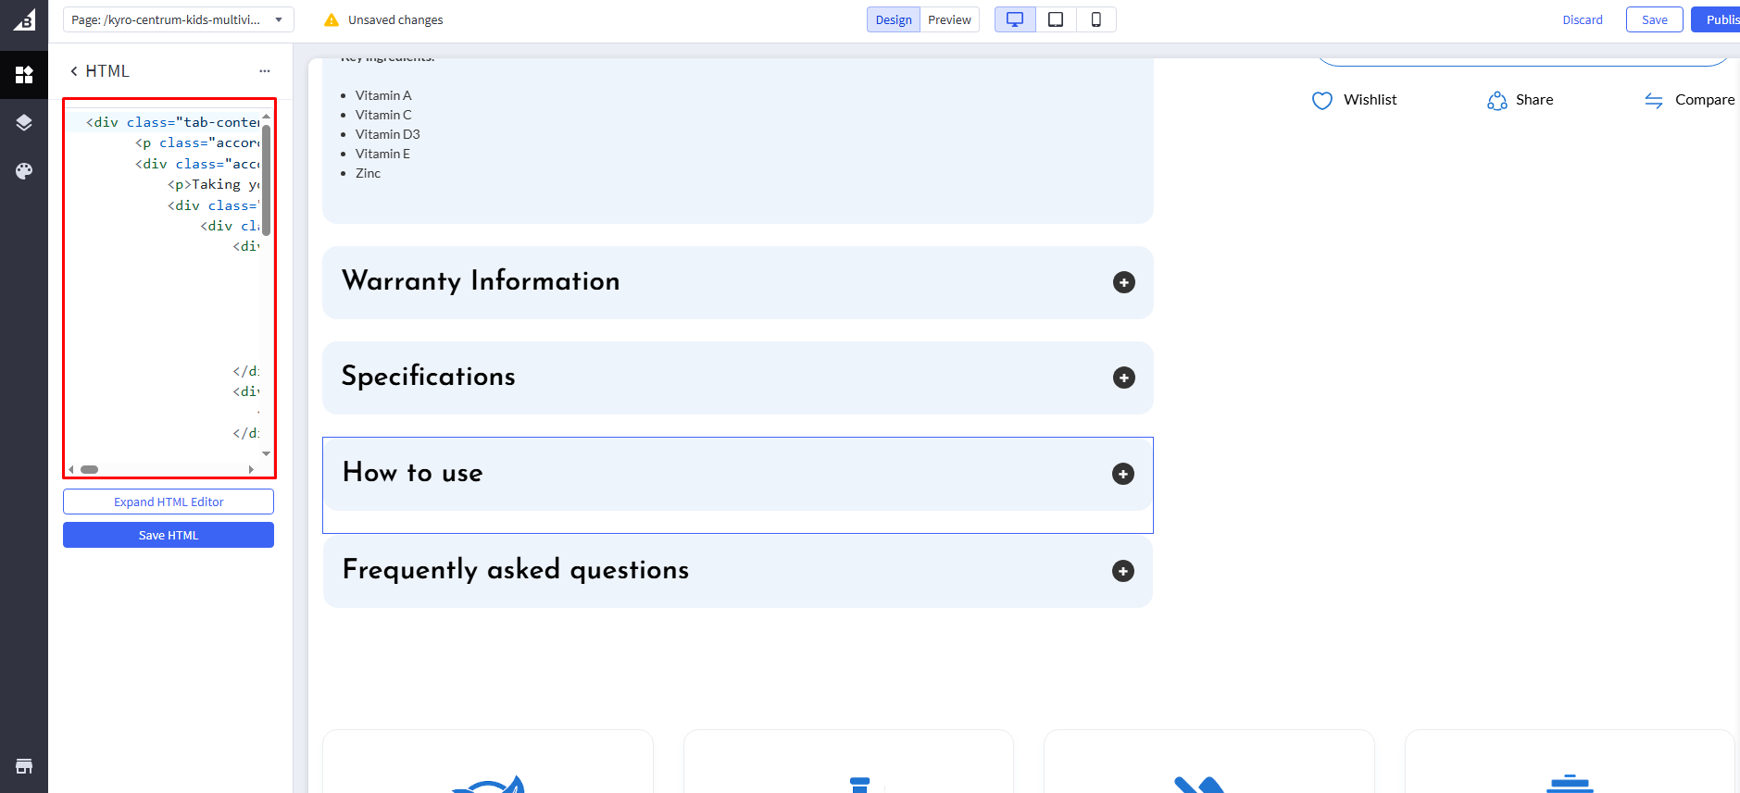
Task: Click the BigCommerce logo icon
Action: [24, 19]
